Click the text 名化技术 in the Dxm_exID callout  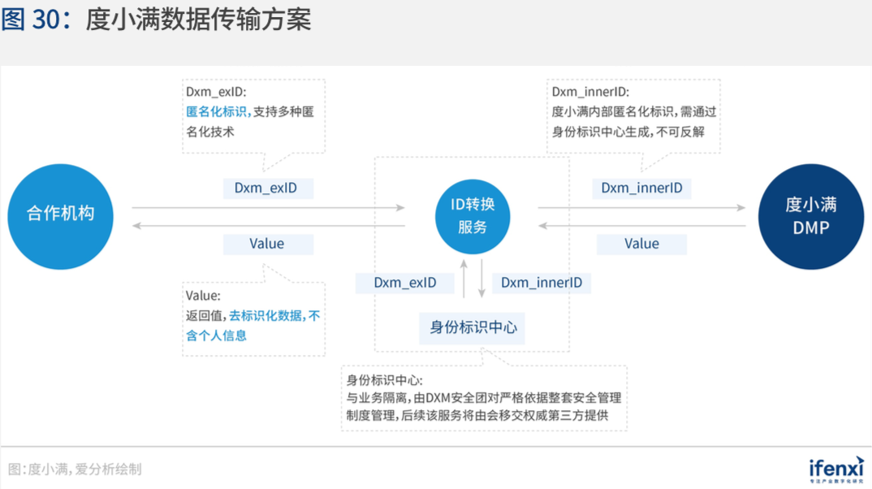209,132
